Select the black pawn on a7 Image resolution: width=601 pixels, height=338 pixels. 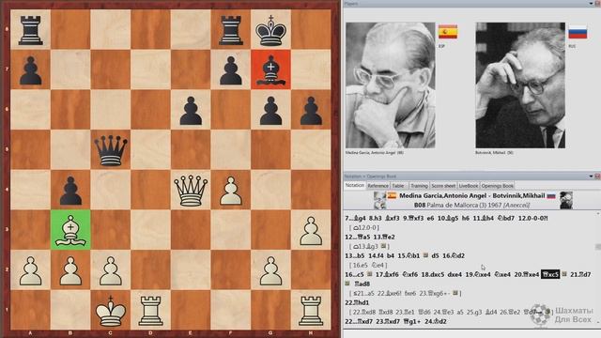click(30, 70)
